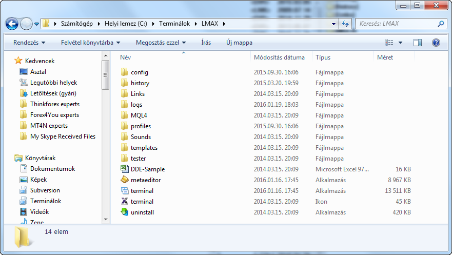The width and height of the screenshot is (452, 255).
Task: Sort by Módosítás dátuma column
Action: click(x=279, y=57)
